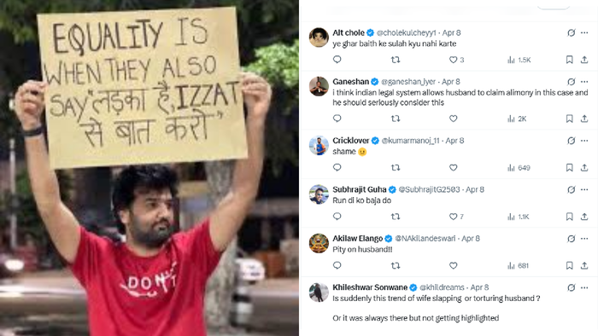Open Akilaw Elango's Apr 8 timestamp
The width and height of the screenshot is (598, 336).
pos(471,239)
